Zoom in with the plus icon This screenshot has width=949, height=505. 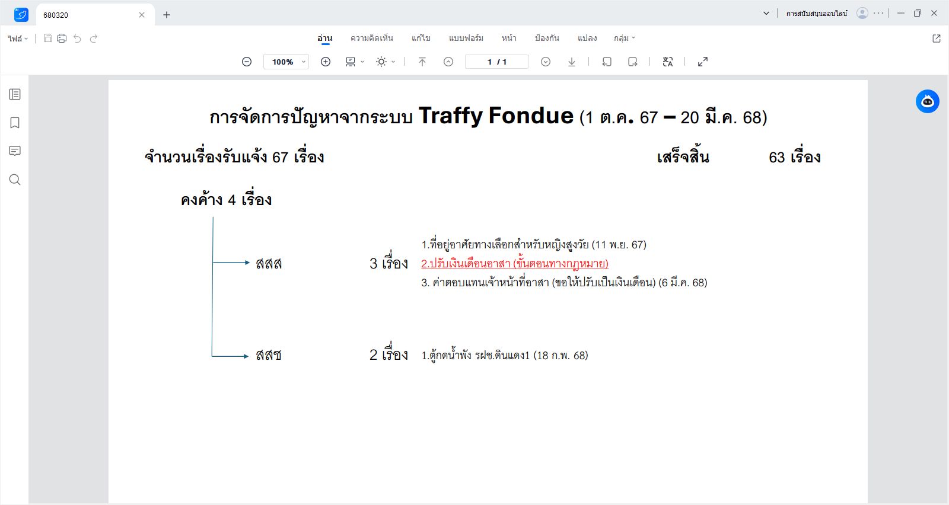click(x=326, y=62)
